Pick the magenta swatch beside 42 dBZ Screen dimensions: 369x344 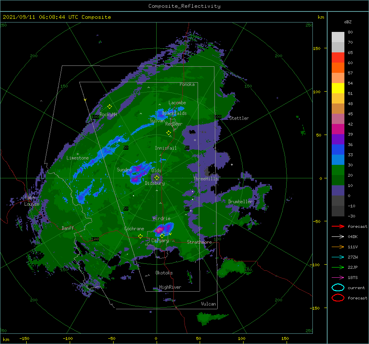pos(338,129)
